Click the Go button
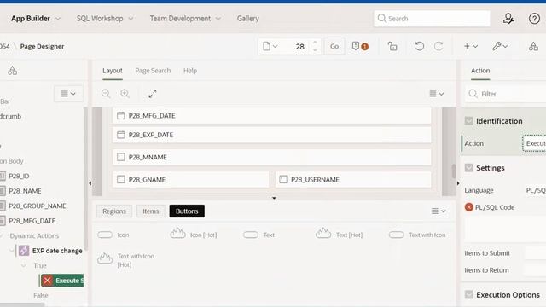Screen dimensions: 546x307 coord(334,46)
